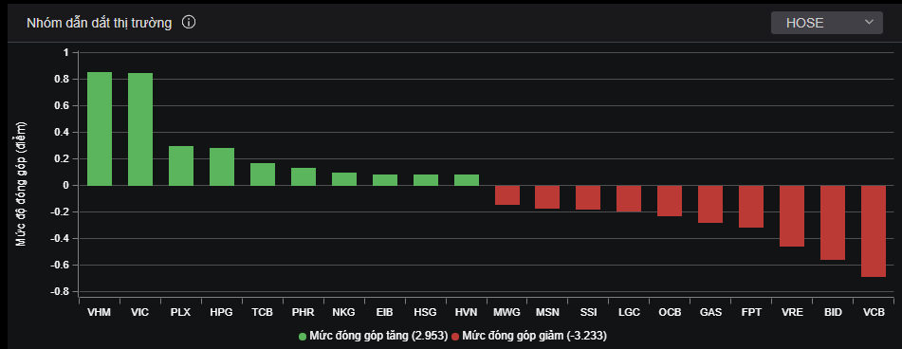The image size is (902, 349).
Task: Click the info icon beside Nhóm dẫn dắt thị trường
Action: tap(189, 23)
